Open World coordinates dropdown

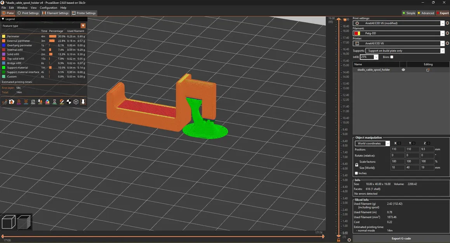(387, 143)
